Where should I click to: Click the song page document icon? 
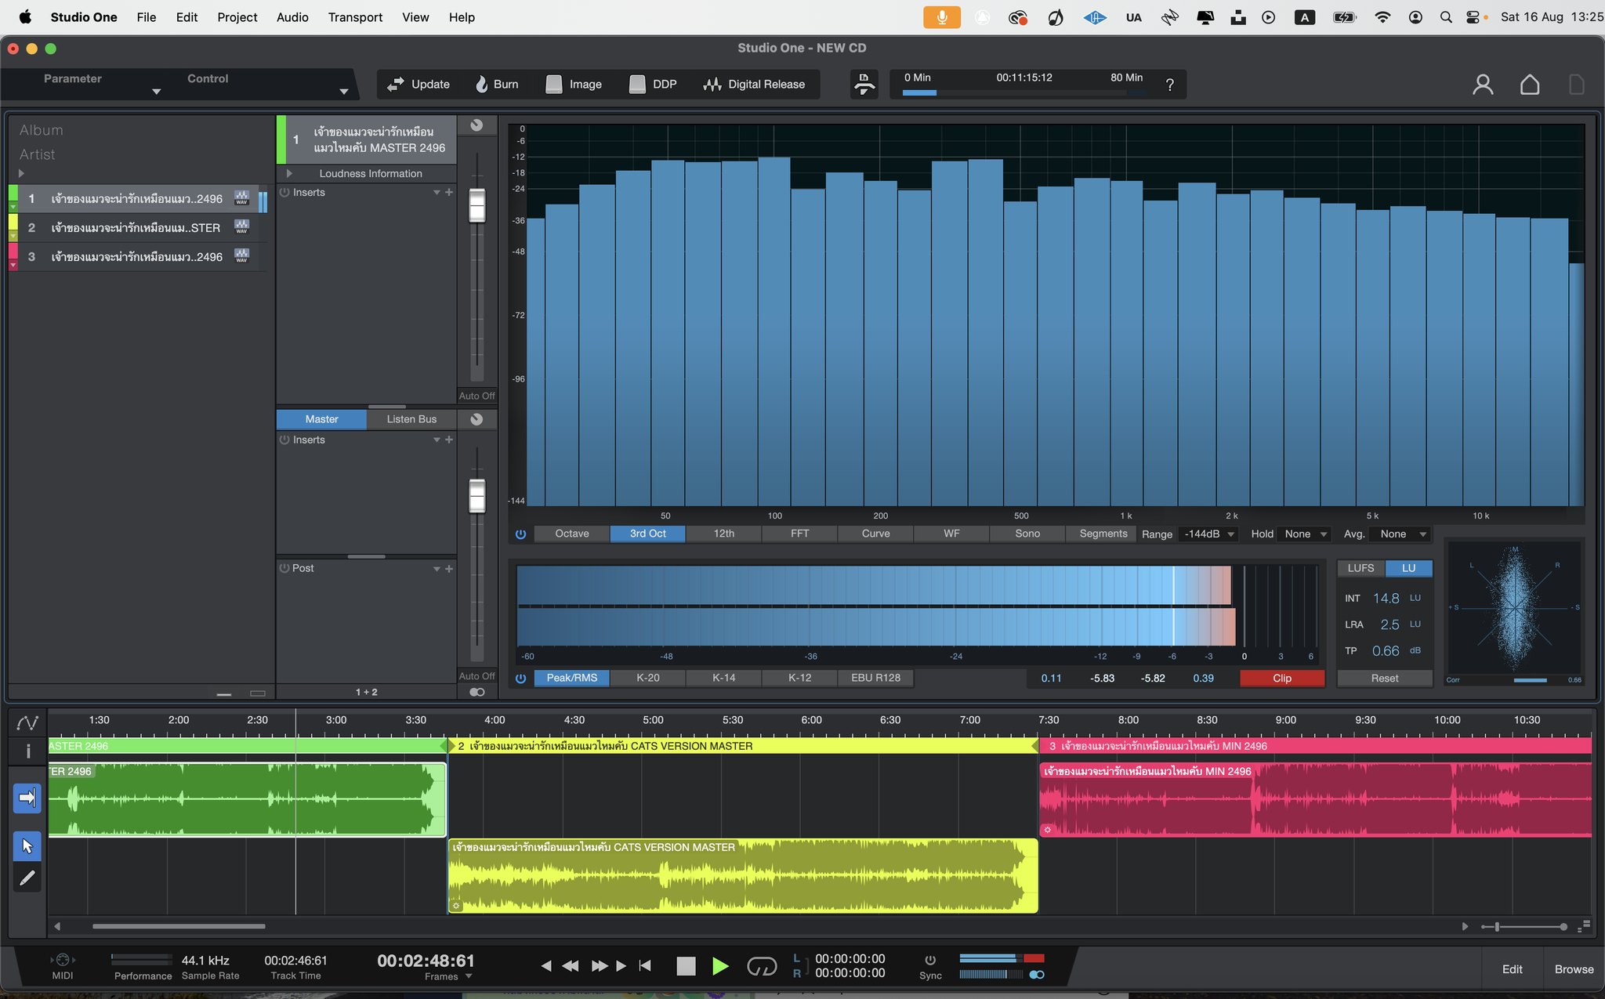tap(1577, 85)
